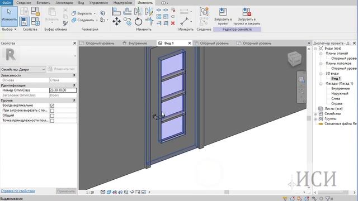Open the Семейство: Двери dropdown
The image size is (358, 201).
click(23, 69)
